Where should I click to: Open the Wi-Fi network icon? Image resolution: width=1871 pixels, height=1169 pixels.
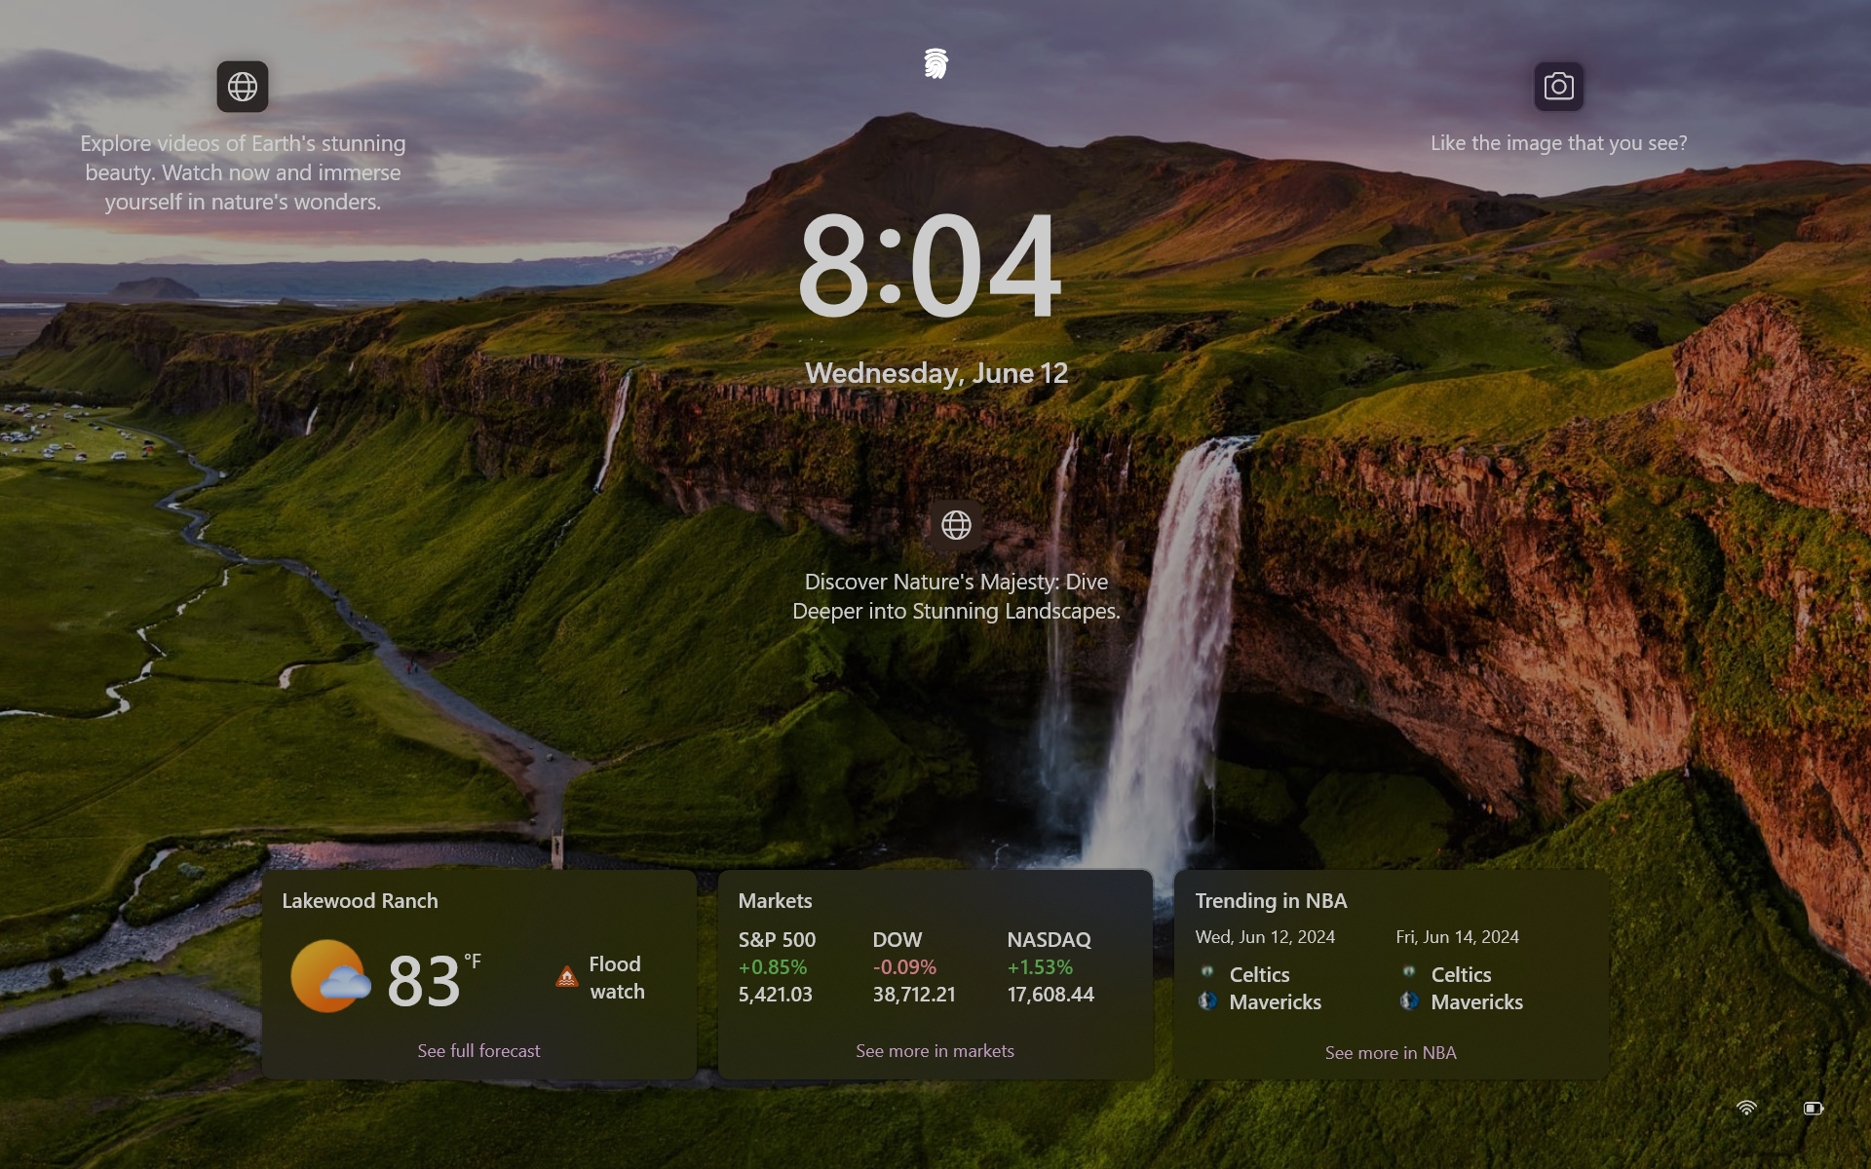tap(1746, 1108)
